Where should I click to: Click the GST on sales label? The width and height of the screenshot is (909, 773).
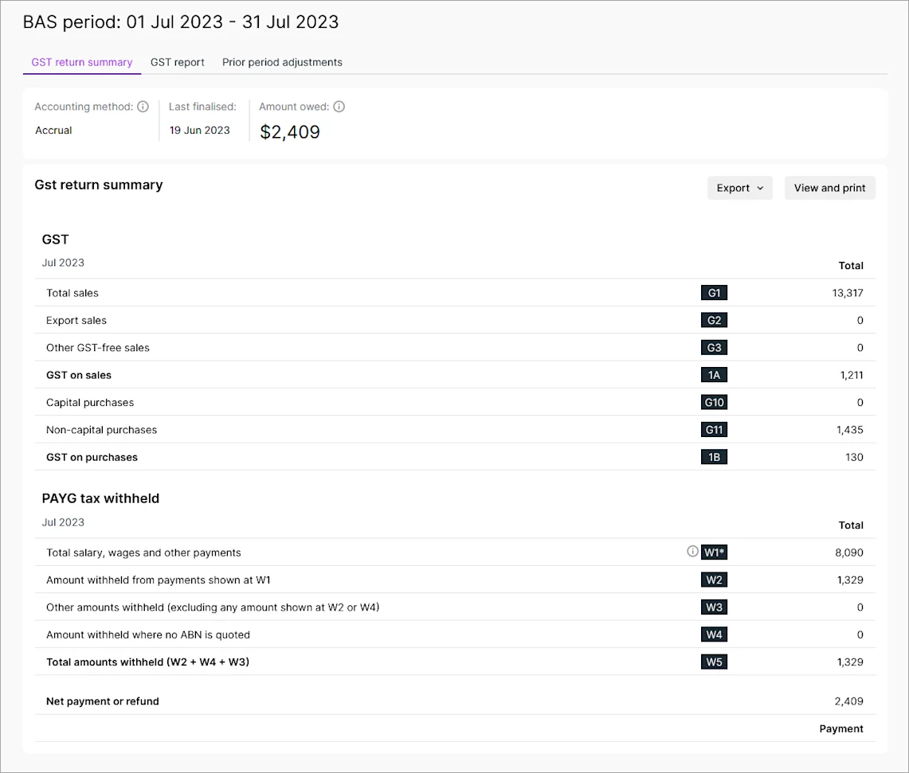pyautogui.click(x=79, y=375)
